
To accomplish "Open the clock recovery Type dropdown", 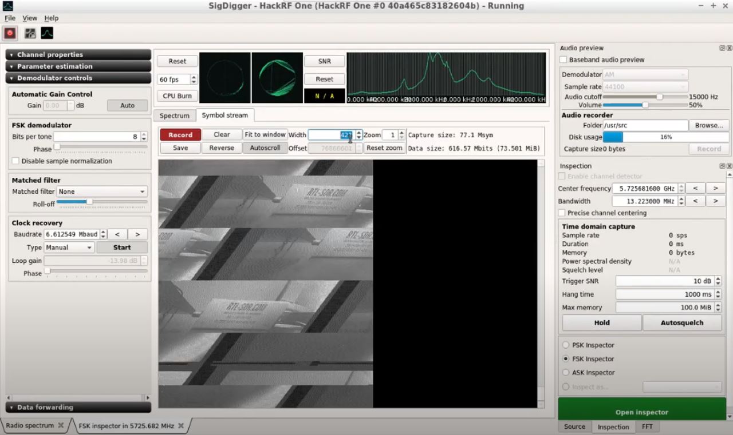I will tap(69, 248).
